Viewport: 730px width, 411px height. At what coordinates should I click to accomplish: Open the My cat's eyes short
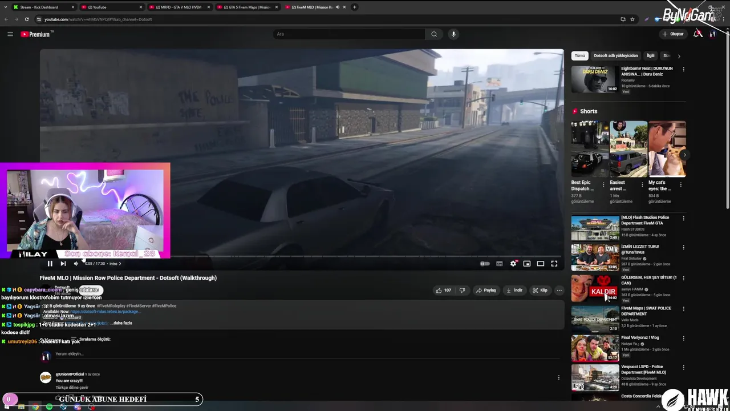tap(667, 148)
